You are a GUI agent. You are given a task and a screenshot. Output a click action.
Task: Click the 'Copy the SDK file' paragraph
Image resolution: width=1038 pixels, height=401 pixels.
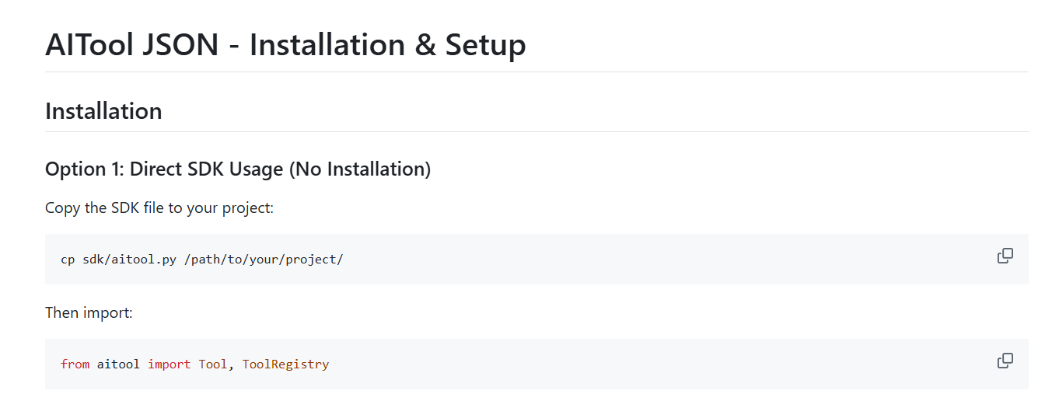[159, 208]
